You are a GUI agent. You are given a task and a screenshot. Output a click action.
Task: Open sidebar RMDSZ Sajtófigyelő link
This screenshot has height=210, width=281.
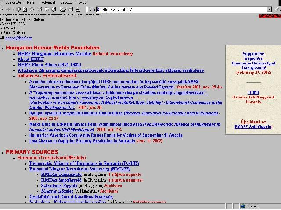(x=253, y=126)
